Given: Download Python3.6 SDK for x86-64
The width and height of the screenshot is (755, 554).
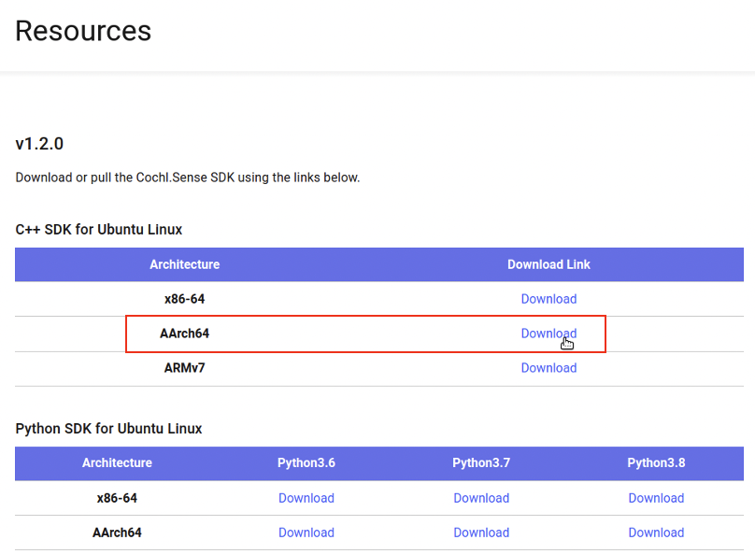Looking at the screenshot, I should pyautogui.click(x=306, y=498).
